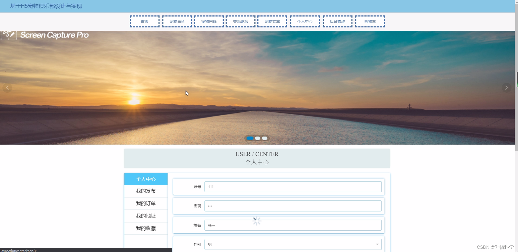
Task: Click the previous carousel arrow
Action: coord(7,88)
